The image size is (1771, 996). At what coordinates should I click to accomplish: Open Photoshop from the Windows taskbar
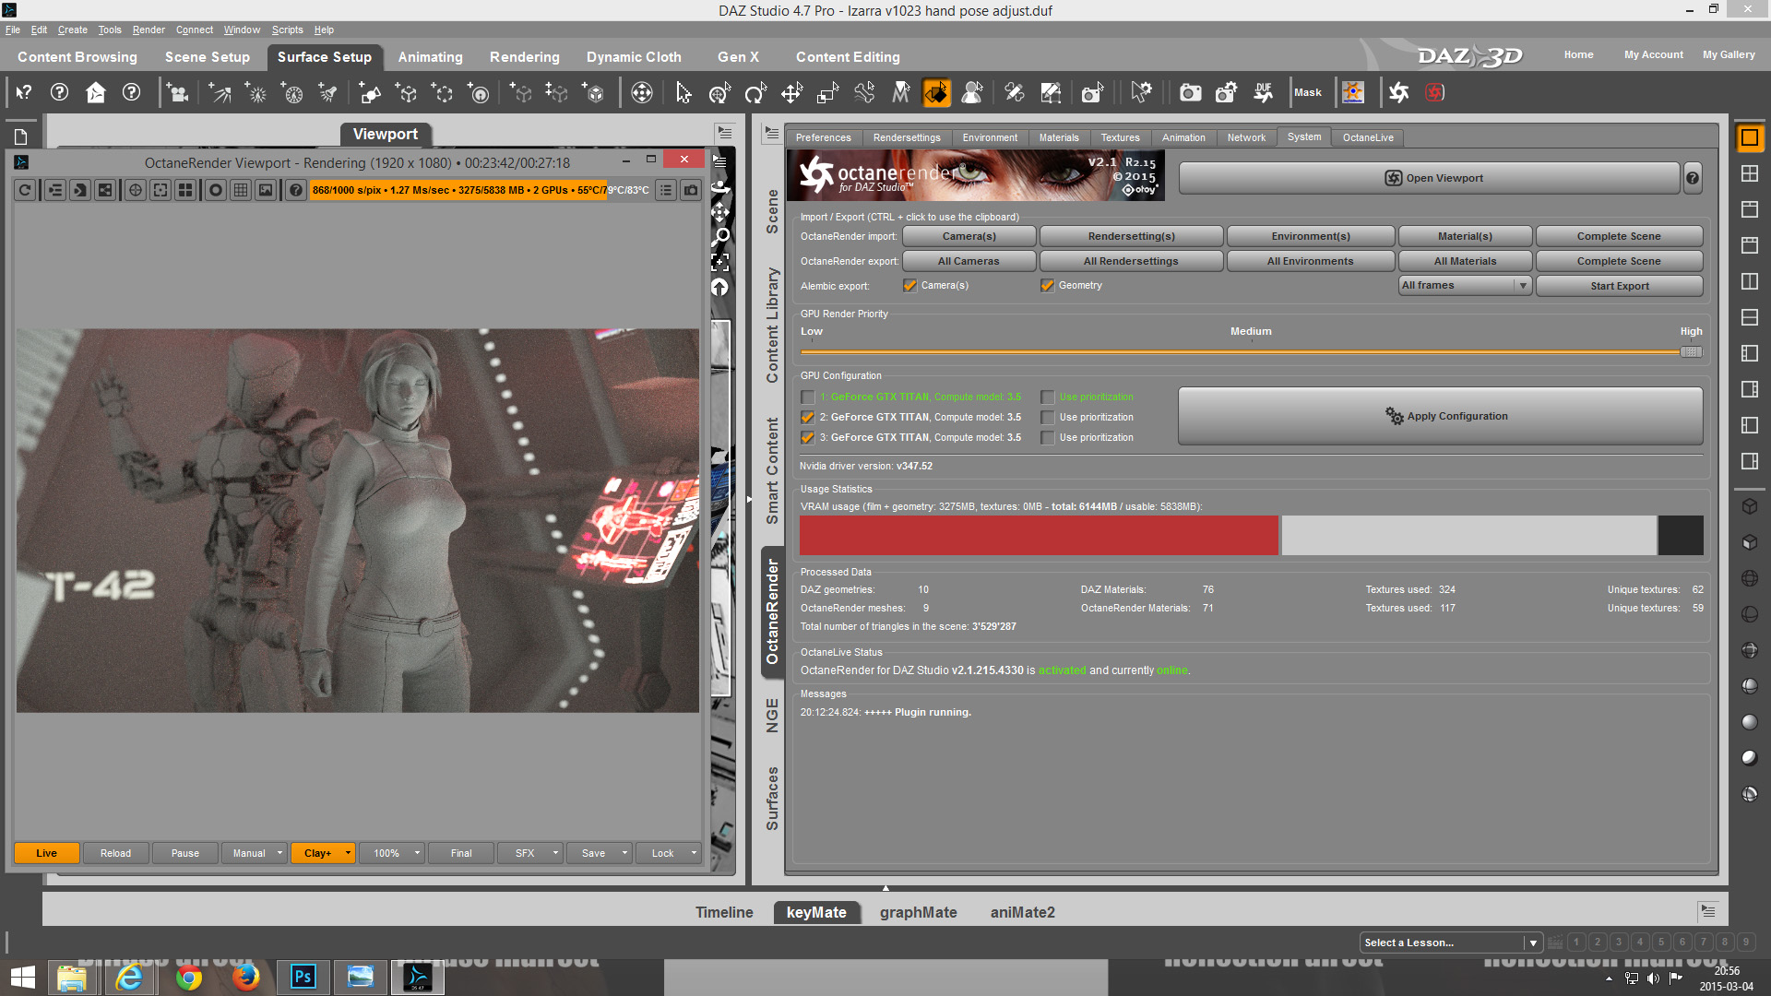[303, 977]
